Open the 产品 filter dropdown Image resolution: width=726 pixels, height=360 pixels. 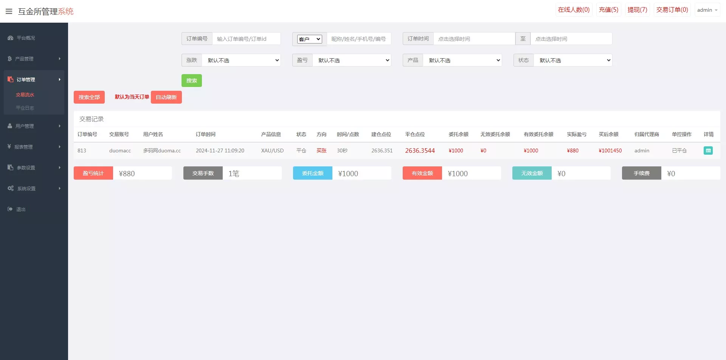coord(462,60)
